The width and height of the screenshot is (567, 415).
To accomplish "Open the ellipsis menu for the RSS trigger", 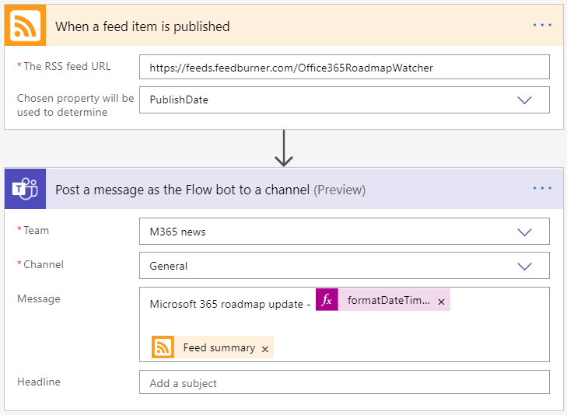I will [x=542, y=26].
